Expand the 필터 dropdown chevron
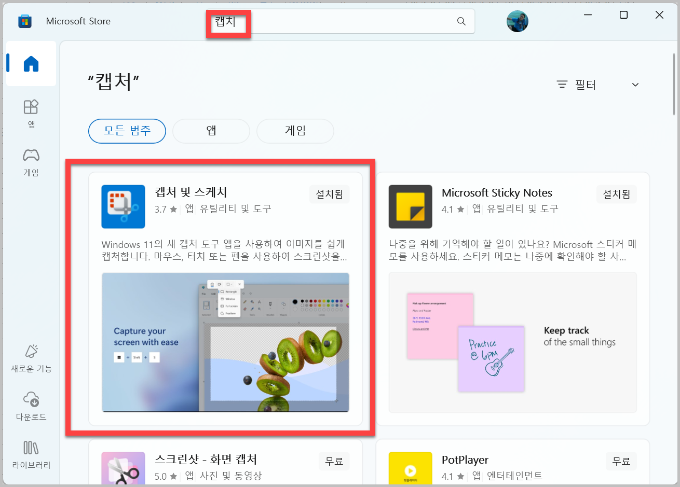Screen dimensions: 680x487 point(635,85)
